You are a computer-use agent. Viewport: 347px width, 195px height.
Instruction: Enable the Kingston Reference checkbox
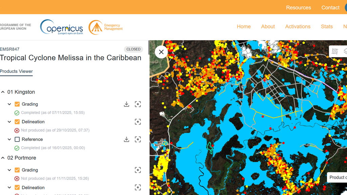17,139
